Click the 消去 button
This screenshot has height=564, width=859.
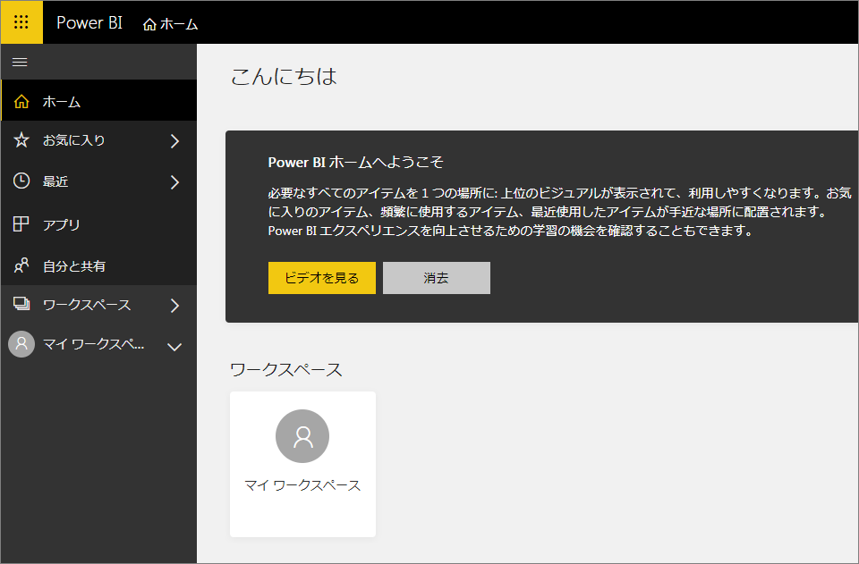click(x=437, y=278)
